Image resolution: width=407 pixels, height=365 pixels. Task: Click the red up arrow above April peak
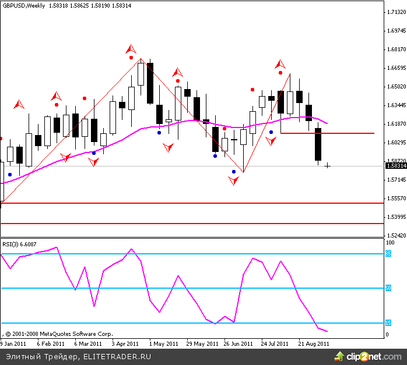coord(131,49)
